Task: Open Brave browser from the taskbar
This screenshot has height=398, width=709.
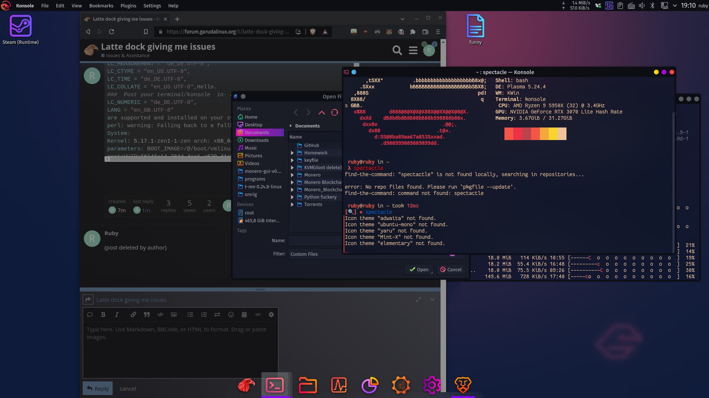Action: click(x=463, y=385)
